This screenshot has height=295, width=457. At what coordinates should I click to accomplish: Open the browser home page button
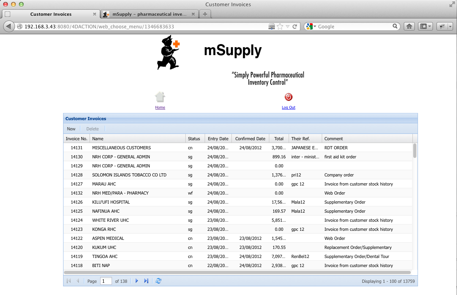coord(409,26)
